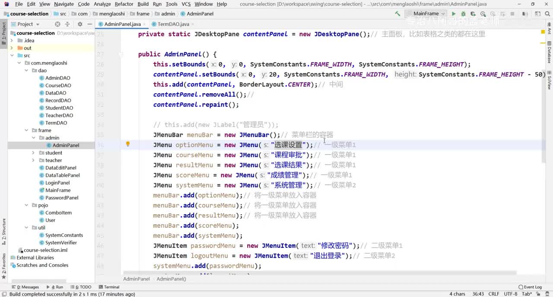Switch to the AdminPanel.java editor tab
553x297 pixels.
pos(122,24)
